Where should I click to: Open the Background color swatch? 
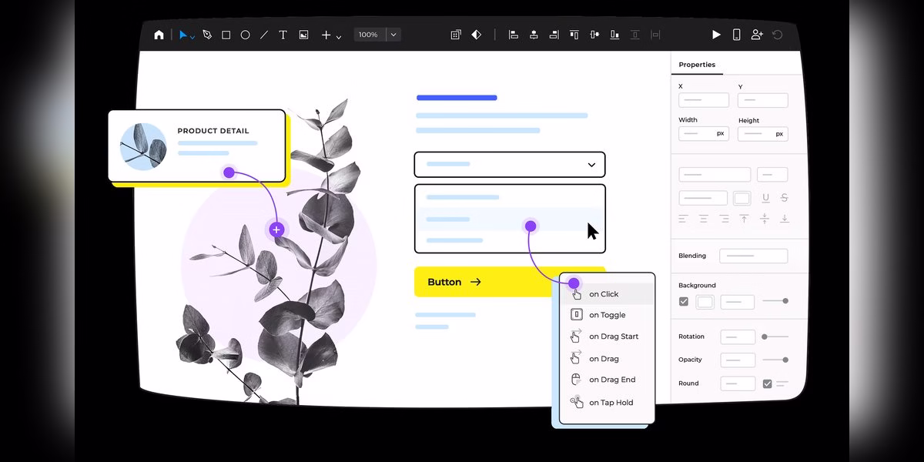(x=705, y=302)
